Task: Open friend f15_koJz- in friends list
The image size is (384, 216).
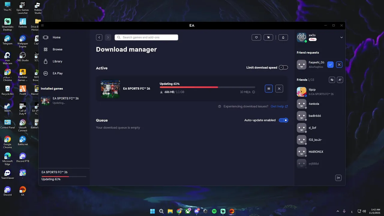Action: (320, 140)
